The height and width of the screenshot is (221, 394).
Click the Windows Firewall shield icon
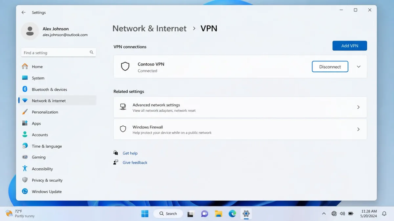[x=123, y=129]
